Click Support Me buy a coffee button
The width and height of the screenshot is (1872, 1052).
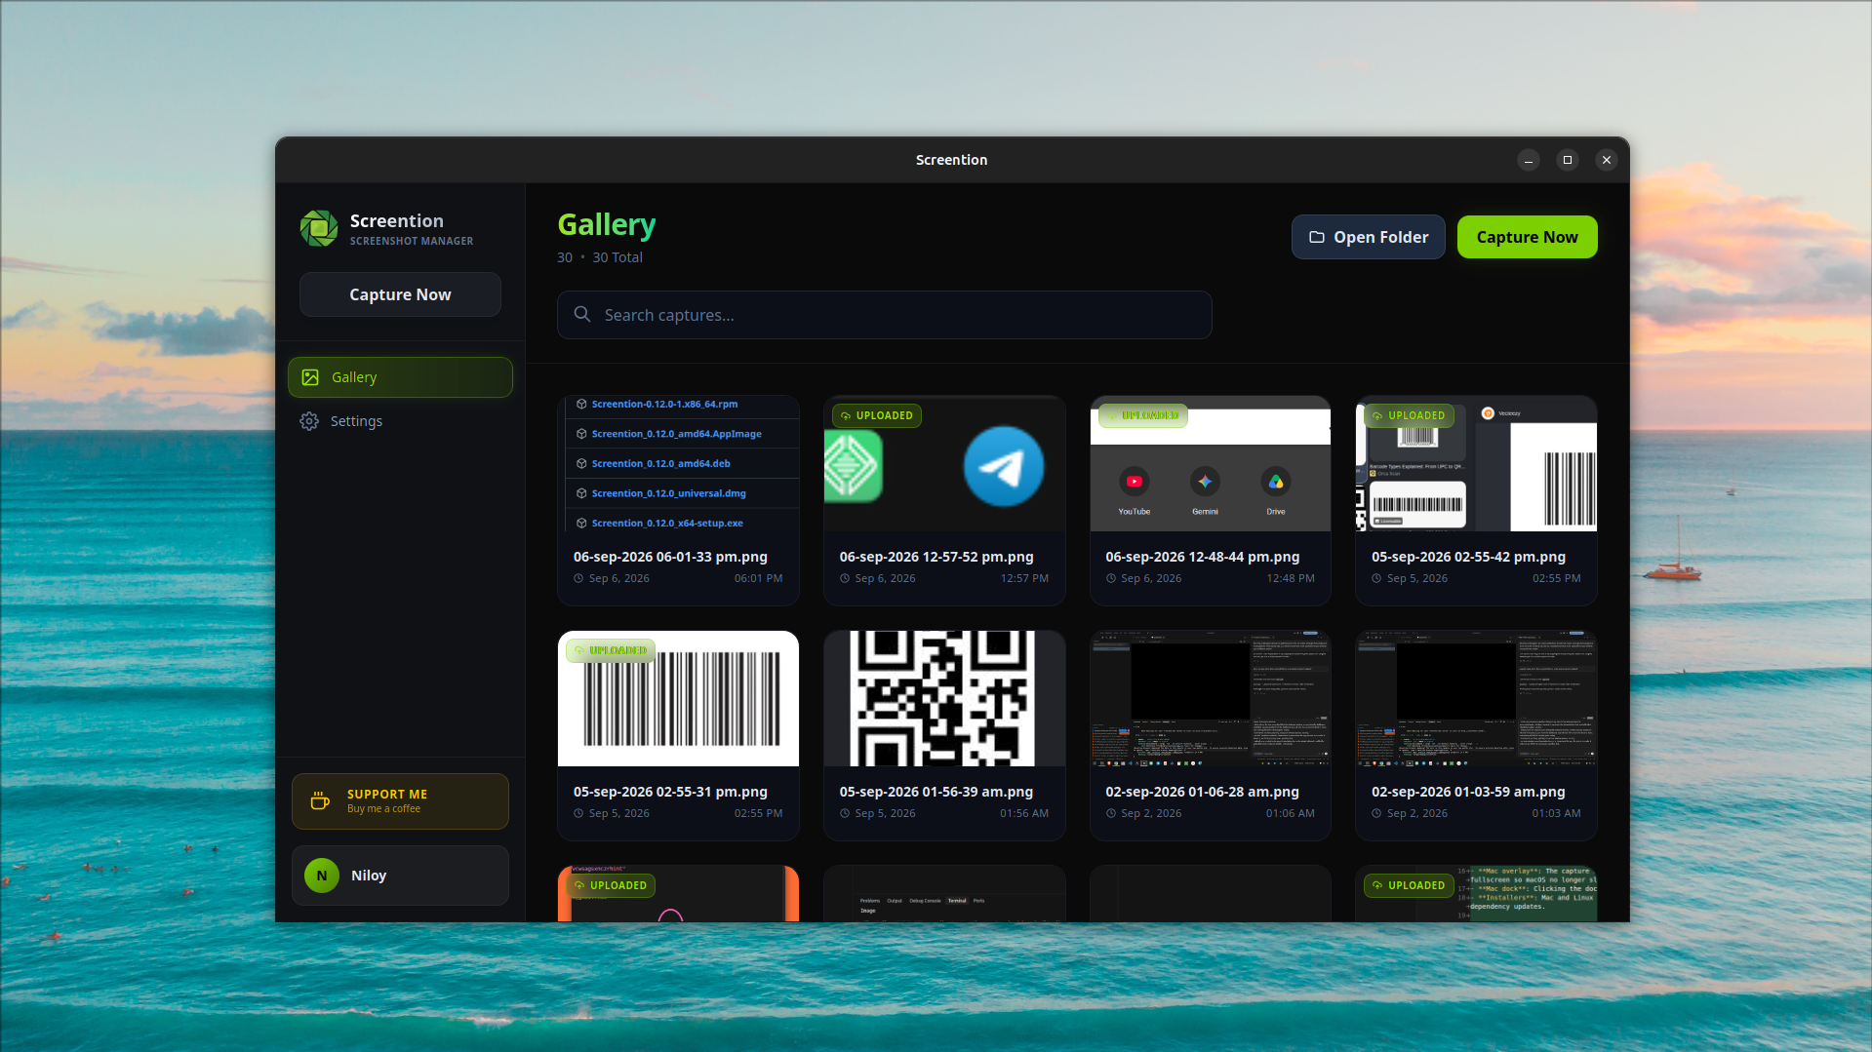400,801
